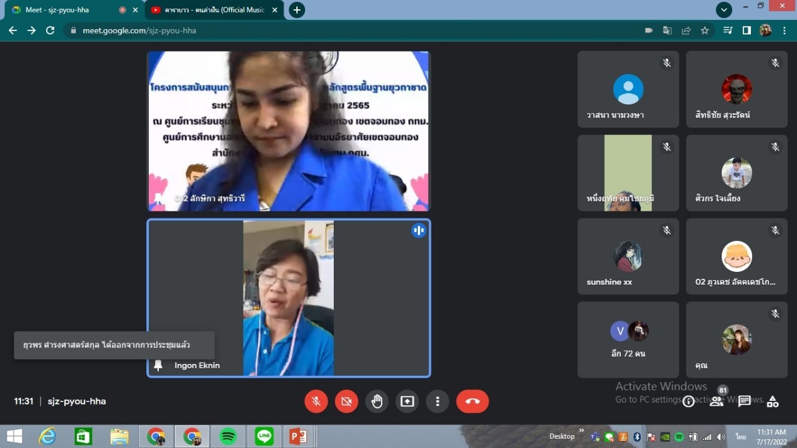
Task: Open more options three-dot menu in Meet
Action: pyautogui.click(x=438, y=402)
